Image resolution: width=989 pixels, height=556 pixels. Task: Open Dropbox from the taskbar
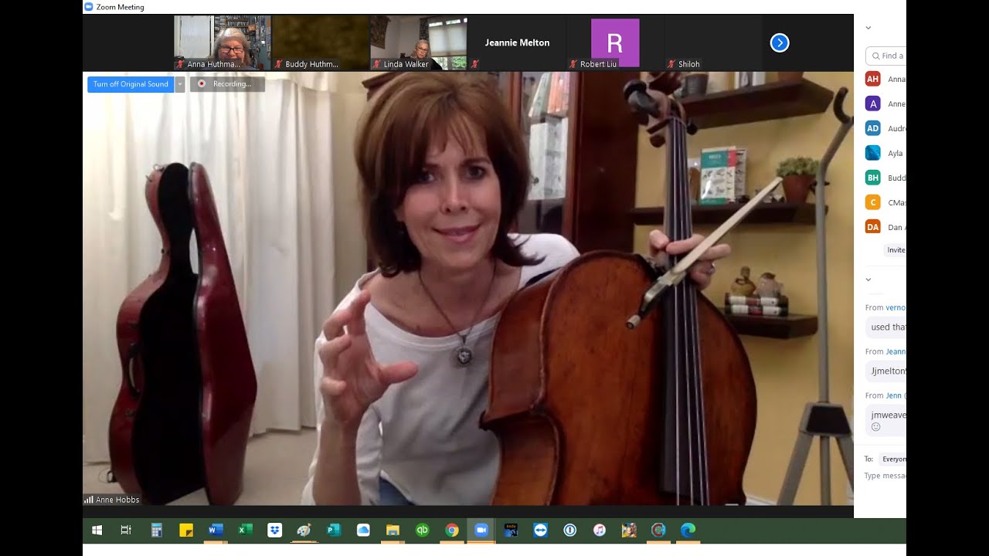(274, 530)
